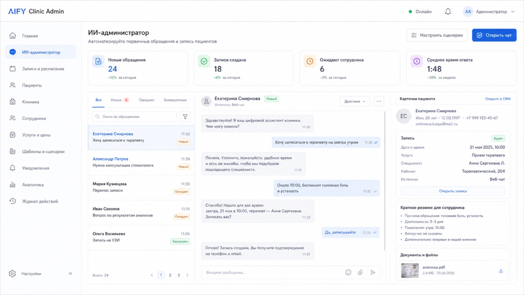The image size is (524, 295).
Task: Download анализы.pdf using the download icon
Action: [x=501, y=270]
